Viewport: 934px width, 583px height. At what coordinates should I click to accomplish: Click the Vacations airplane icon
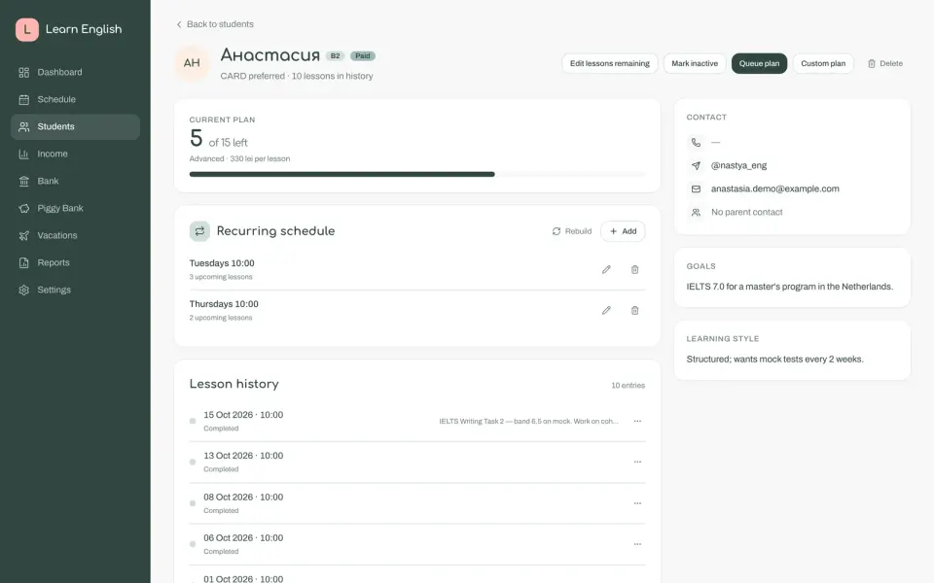(23, 235)
